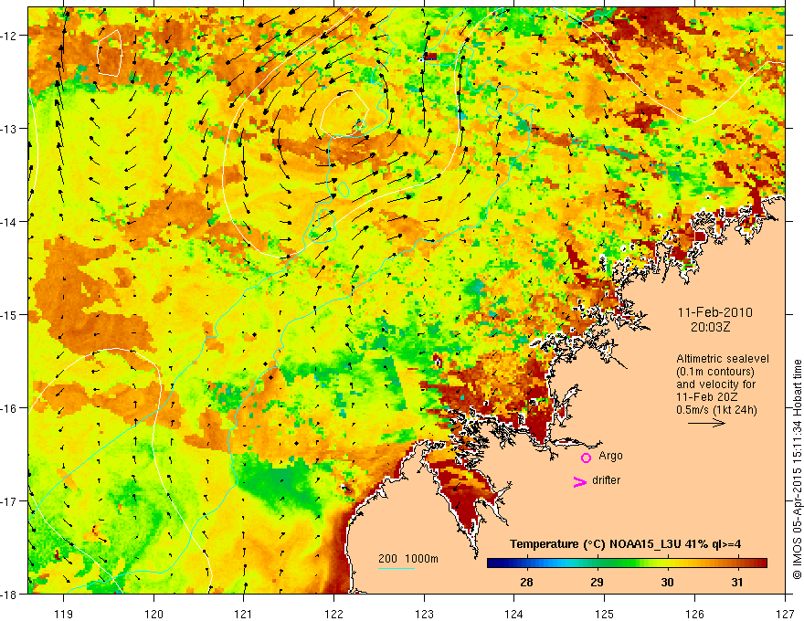Click the temperature color bar
804x621 pixels.
(627, 563)
